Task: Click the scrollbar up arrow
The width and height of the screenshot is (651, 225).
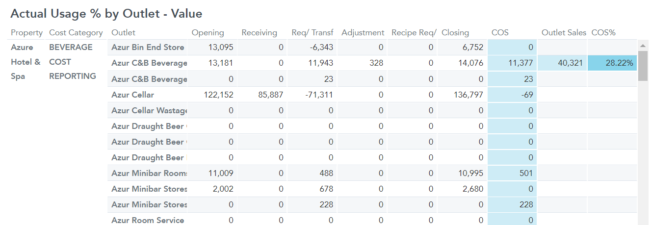Action: (x=643, y=45)
